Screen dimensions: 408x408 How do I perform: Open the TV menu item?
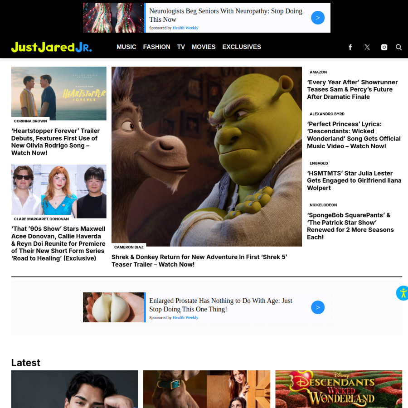point(181,47)
